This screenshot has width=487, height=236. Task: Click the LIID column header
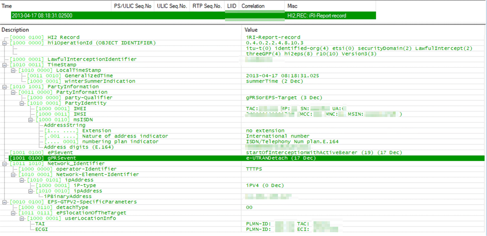pos(232,6)
